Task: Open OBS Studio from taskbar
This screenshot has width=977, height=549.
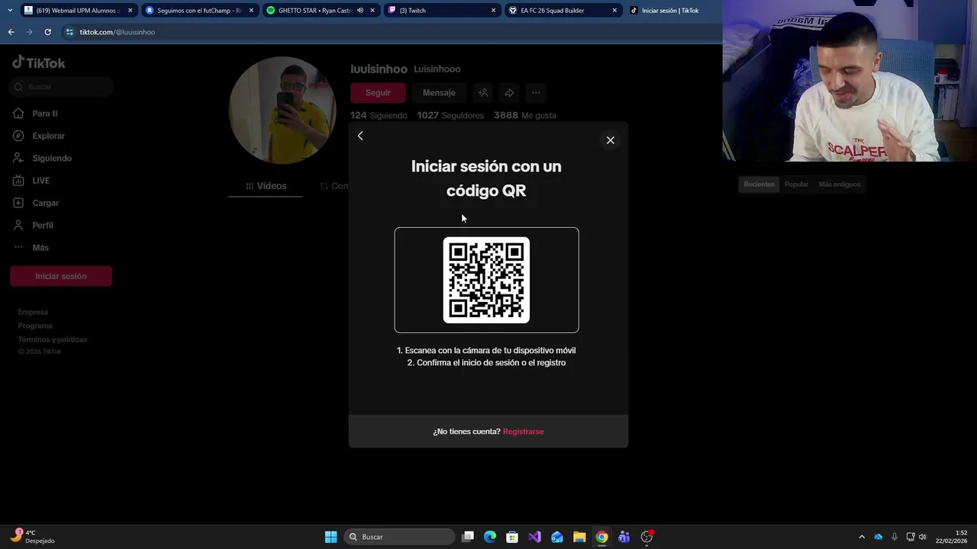Action: (646, 537)
